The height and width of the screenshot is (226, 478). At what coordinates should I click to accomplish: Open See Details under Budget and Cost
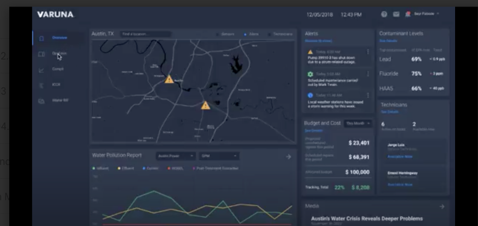[x=314, y=130]
